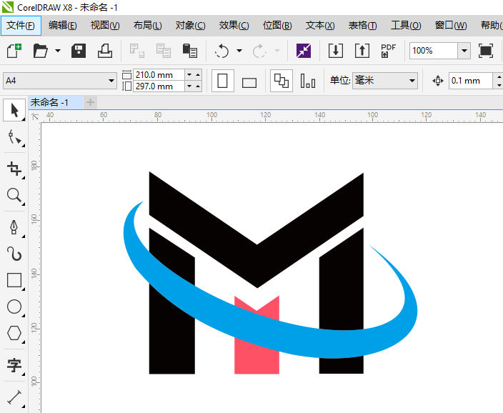Create a new document with New icon

14,51
